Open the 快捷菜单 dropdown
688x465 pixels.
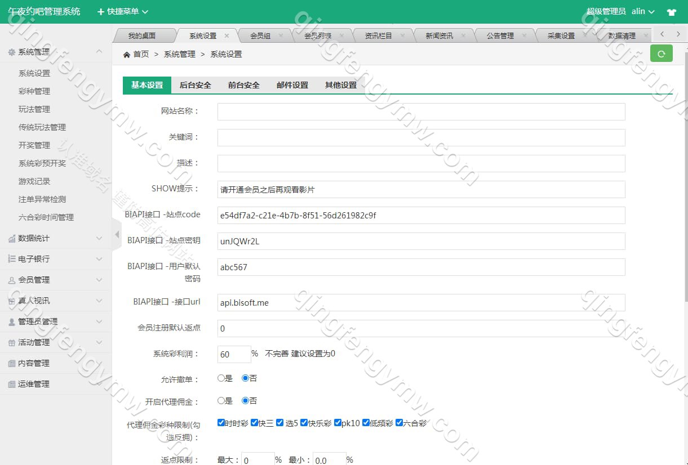[x=123, y=12]
